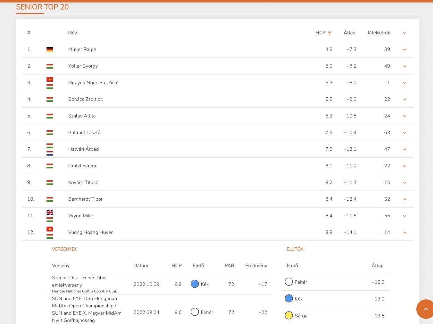Image resolution: width=433 pixels, height=324 pixels.
Task: Expand the Gratzl Ferenc row
Action: 405,166
